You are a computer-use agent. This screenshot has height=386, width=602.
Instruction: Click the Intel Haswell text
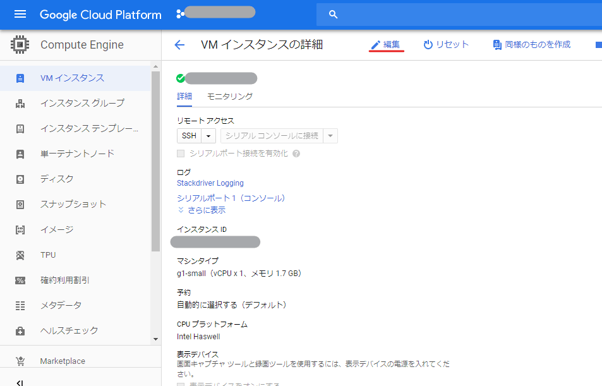(x=198, y=337)
